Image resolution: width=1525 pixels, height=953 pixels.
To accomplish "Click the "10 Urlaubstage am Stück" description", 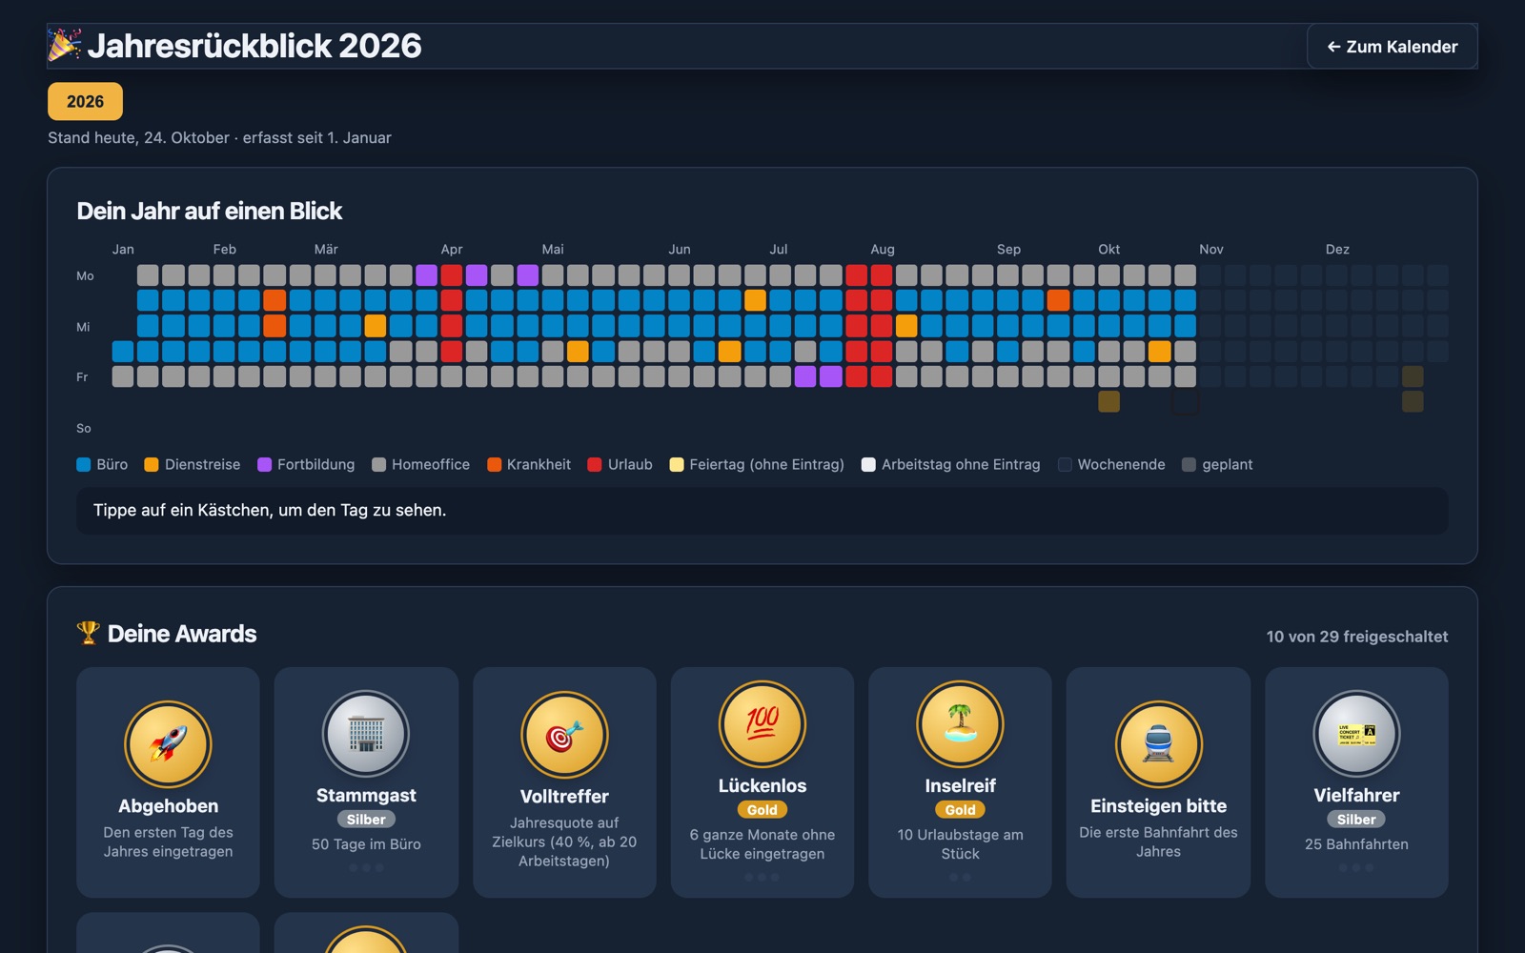I will (x=960, y=844).
